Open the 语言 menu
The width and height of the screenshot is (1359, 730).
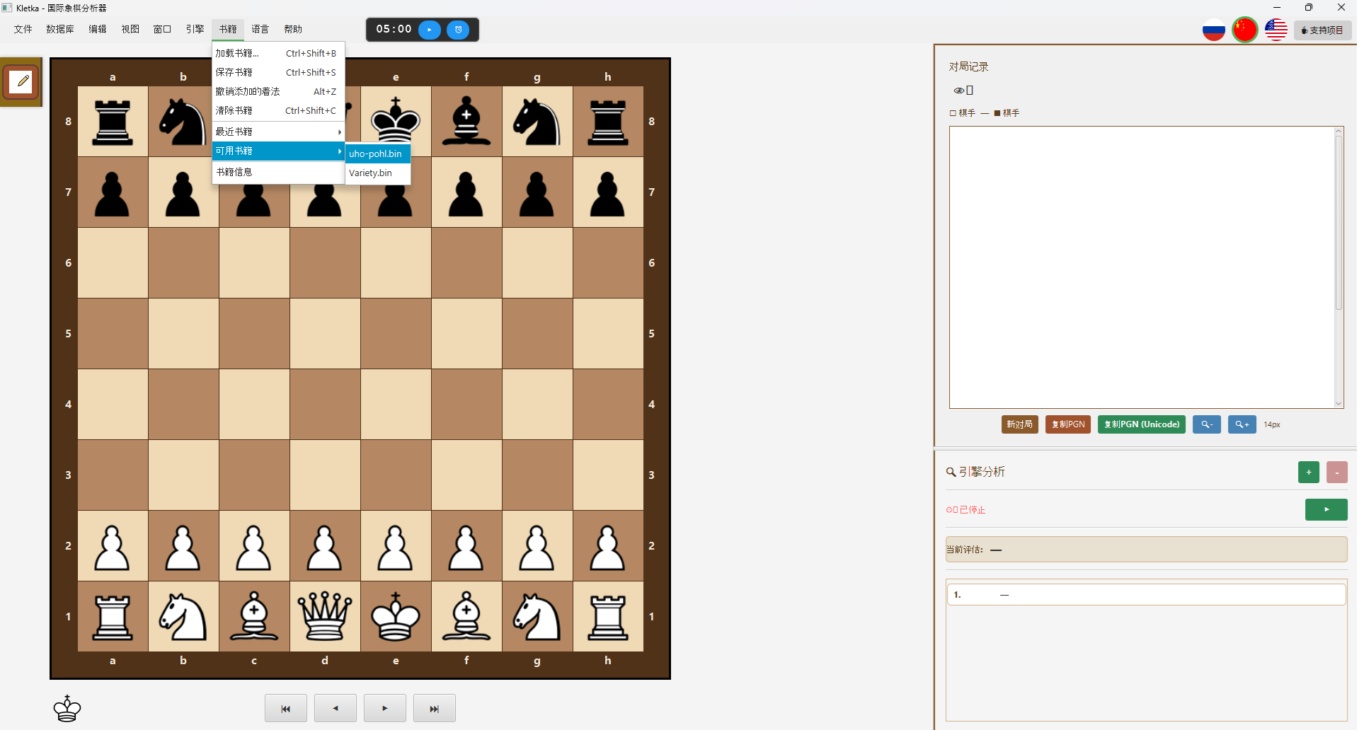pos(260,29)
